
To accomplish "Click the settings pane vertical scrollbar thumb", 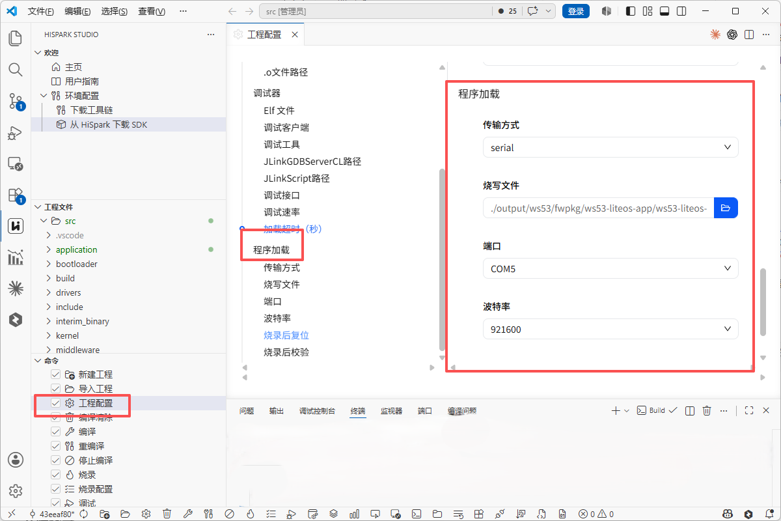I will [x=763, y=301].
